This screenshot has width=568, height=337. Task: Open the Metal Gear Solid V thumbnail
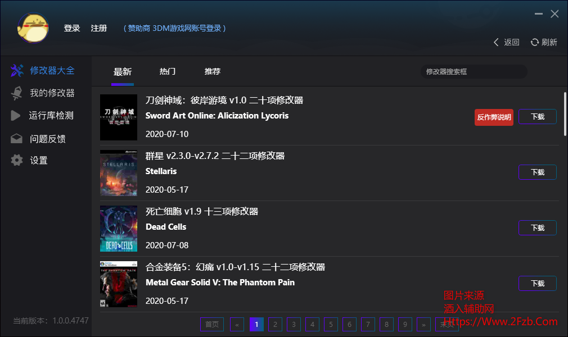click(118, 284)
